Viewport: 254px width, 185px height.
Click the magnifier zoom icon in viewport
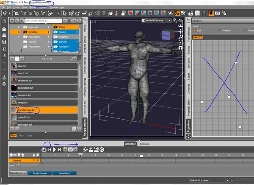180,37
